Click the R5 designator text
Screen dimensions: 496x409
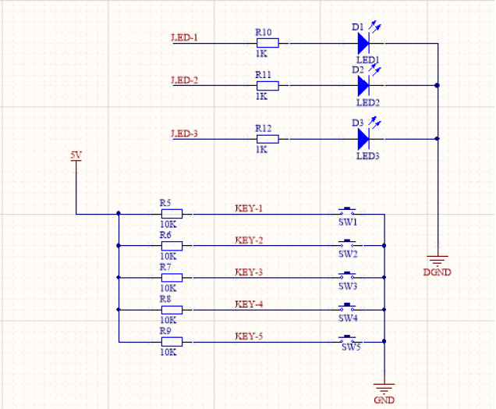coord(165,203)
